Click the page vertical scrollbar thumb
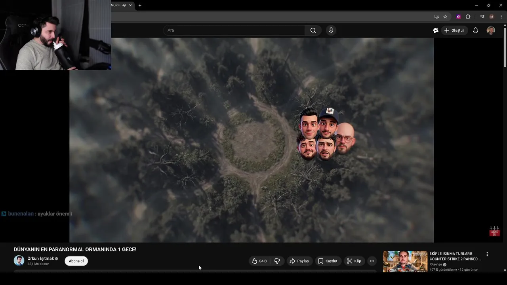 click(x=505, y=47)
